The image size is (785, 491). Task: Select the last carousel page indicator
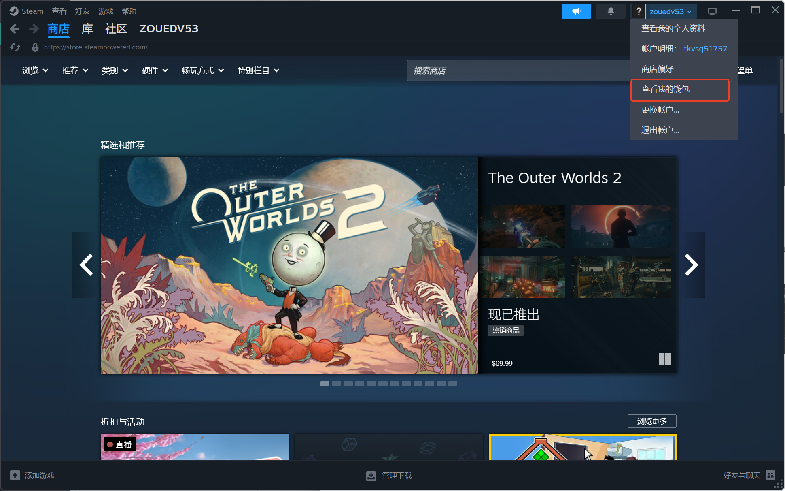(x=453, y=384)
